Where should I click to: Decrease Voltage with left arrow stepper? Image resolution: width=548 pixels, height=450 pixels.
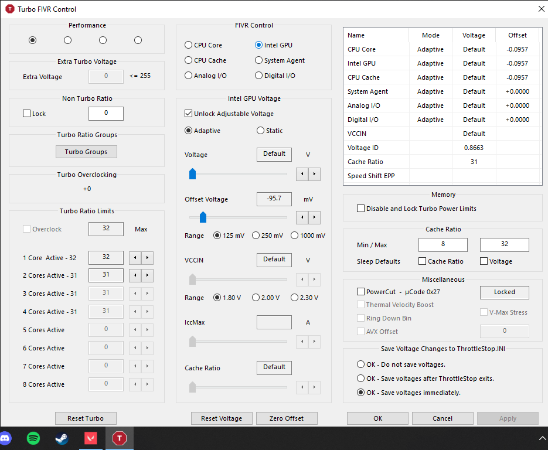coord(302,174)
